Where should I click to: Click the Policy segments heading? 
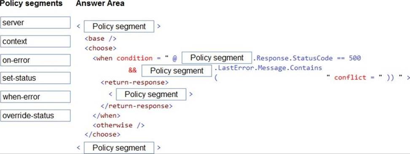click(31, 3)
